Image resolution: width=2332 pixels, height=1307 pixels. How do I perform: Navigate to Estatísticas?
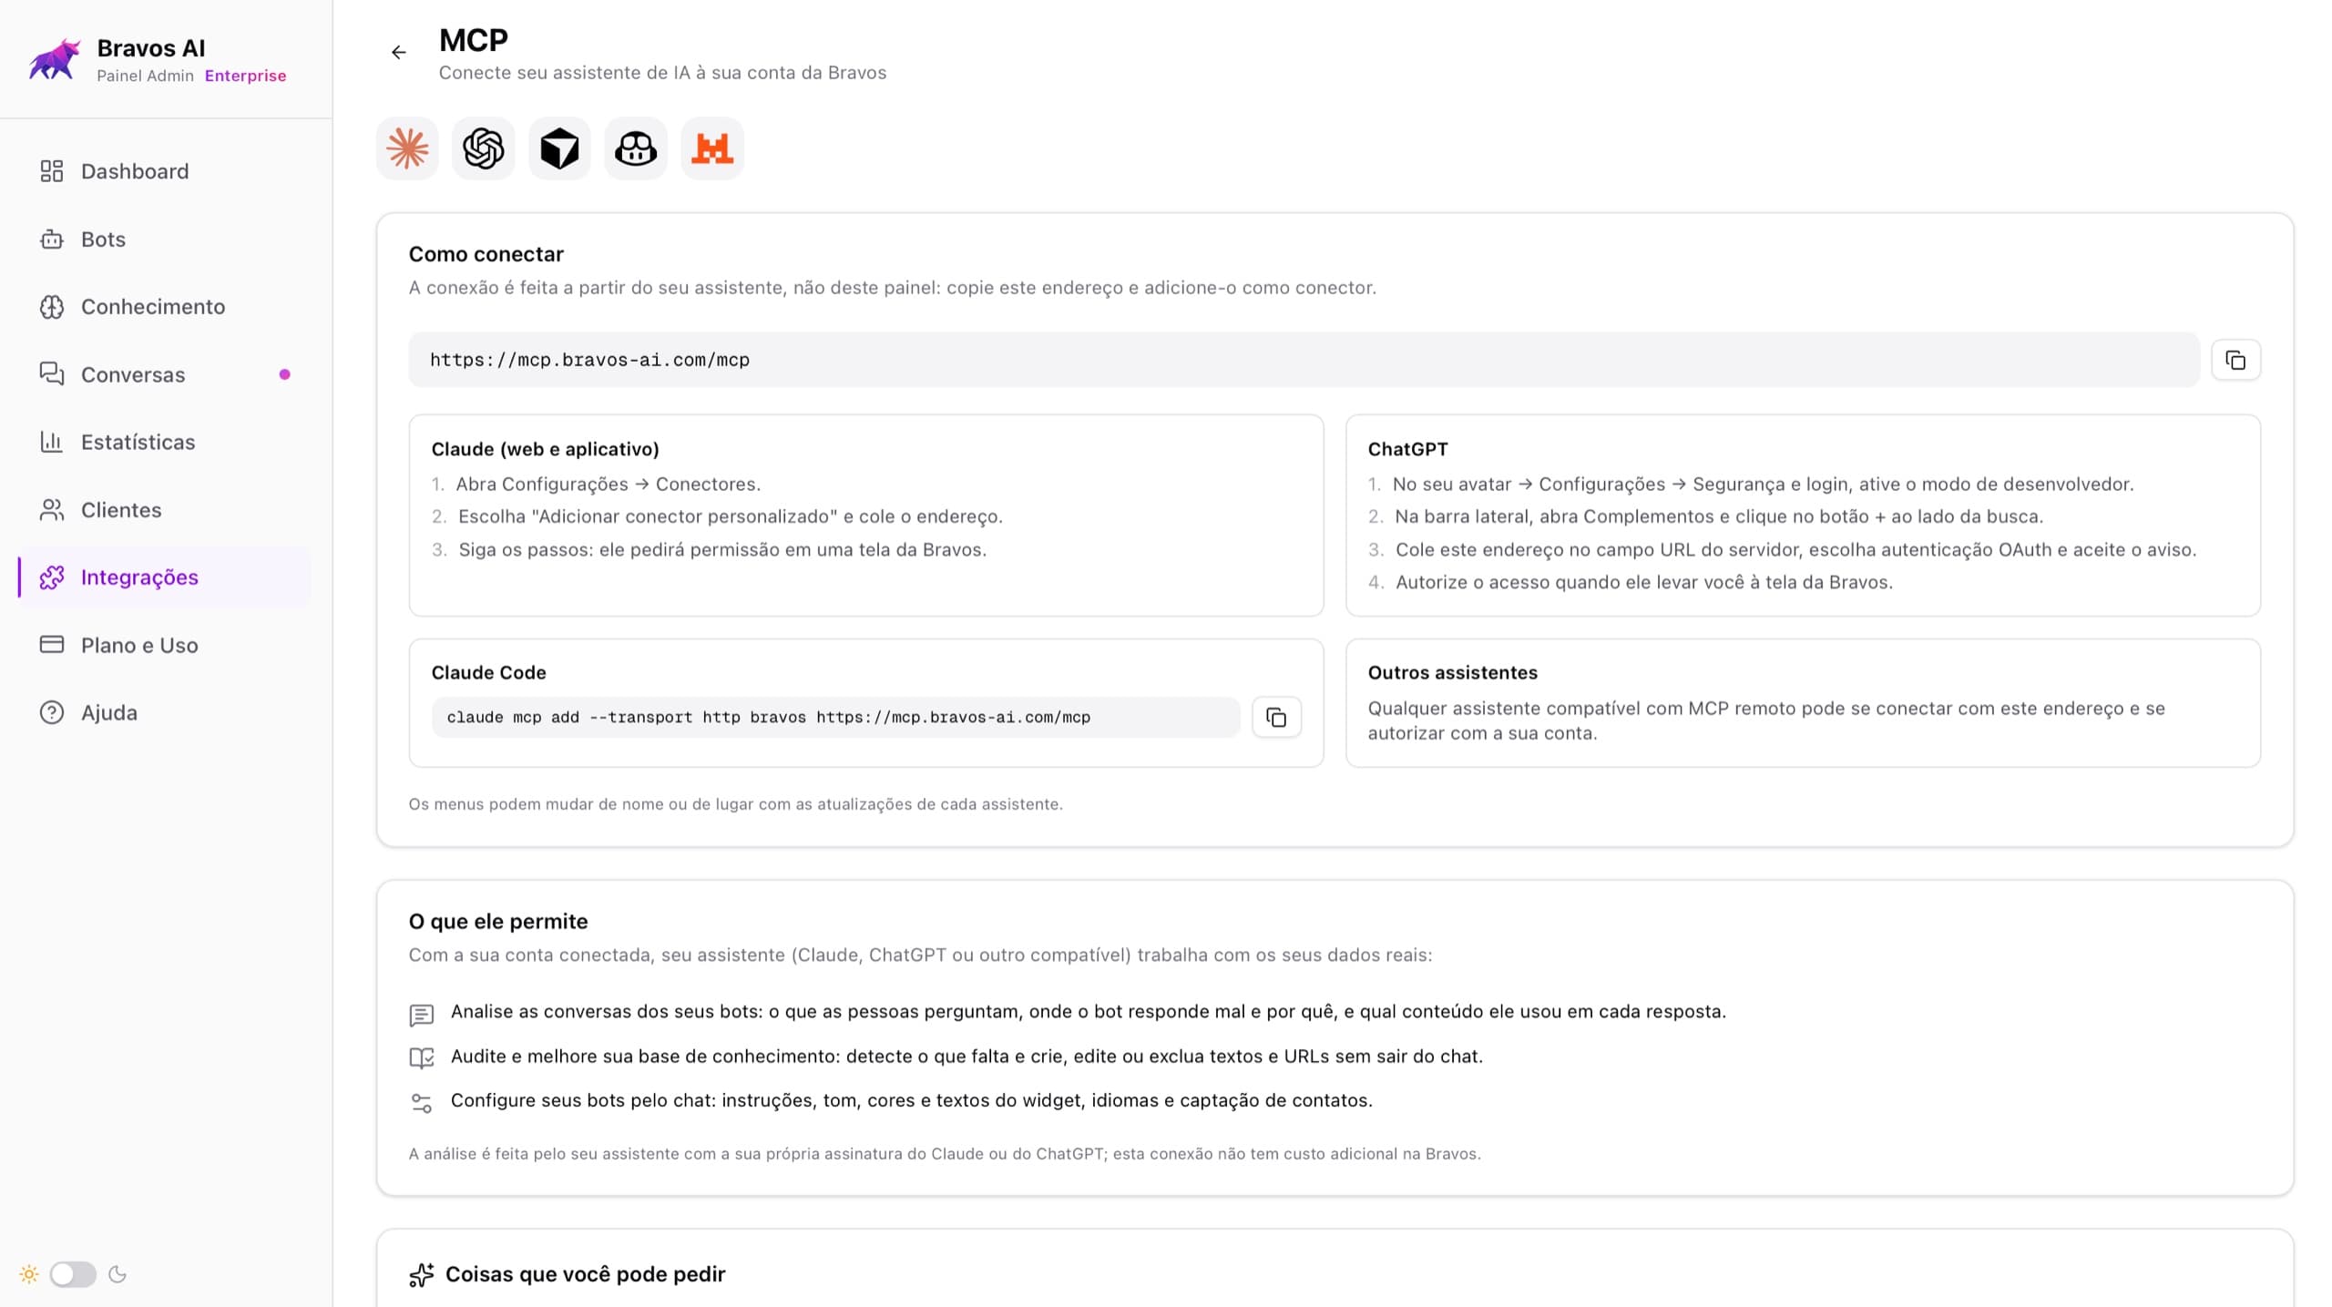[165, 443]
